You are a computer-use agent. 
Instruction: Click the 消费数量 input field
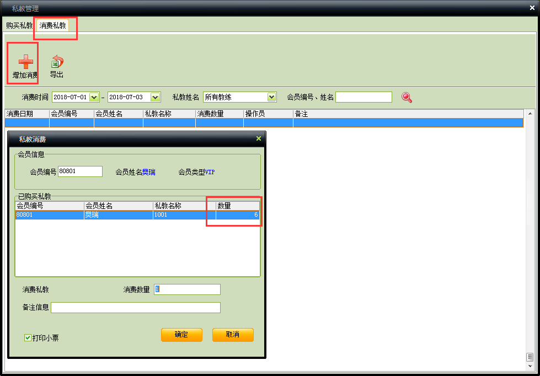coord(187,289)
